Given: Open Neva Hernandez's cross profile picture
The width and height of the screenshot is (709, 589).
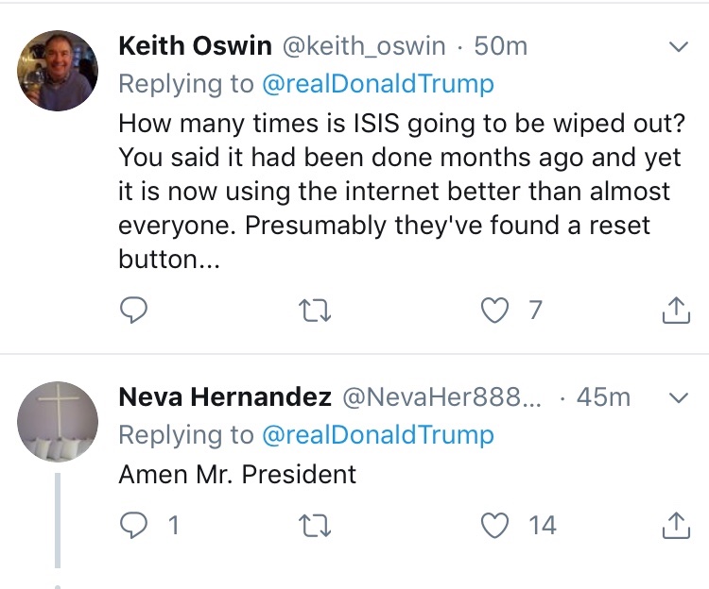Looking at the screenshot, I should click(59, 422).
